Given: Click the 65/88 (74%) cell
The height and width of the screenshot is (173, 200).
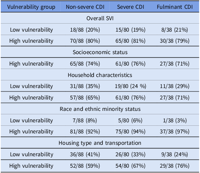Looking at the screenshot, I should coord(85,64).
